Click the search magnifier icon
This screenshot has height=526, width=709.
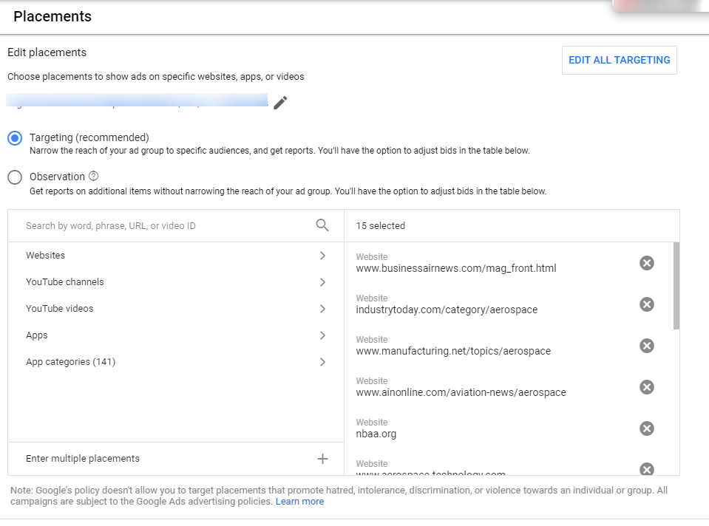pos(322,225)
